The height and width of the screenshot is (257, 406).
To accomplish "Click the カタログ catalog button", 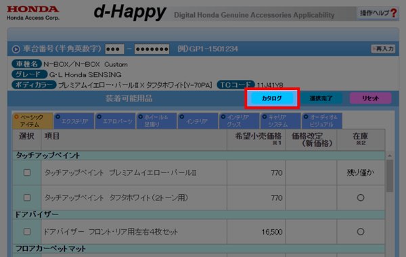I will (x=272, y=98).
